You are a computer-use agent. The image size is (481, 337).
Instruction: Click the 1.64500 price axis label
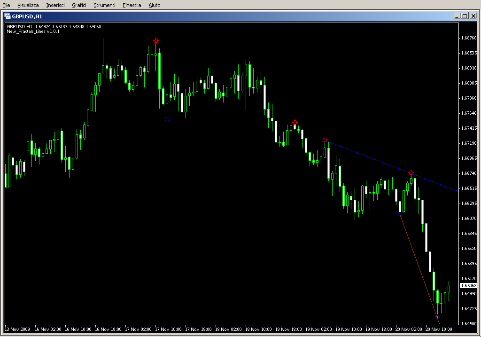point(469,324)
